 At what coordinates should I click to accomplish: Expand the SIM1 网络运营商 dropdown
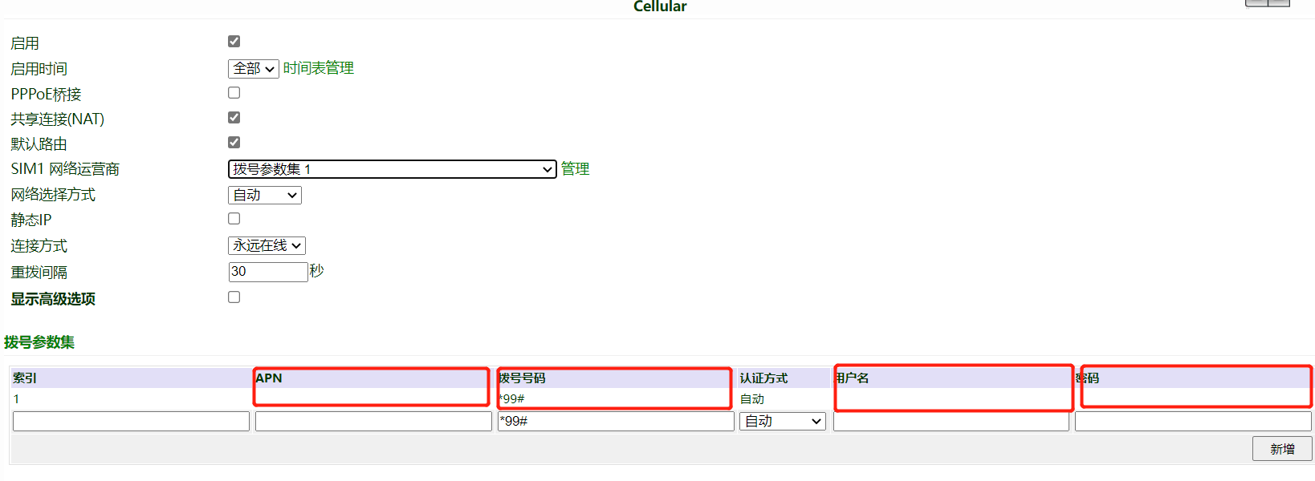(x=392, y=169)
